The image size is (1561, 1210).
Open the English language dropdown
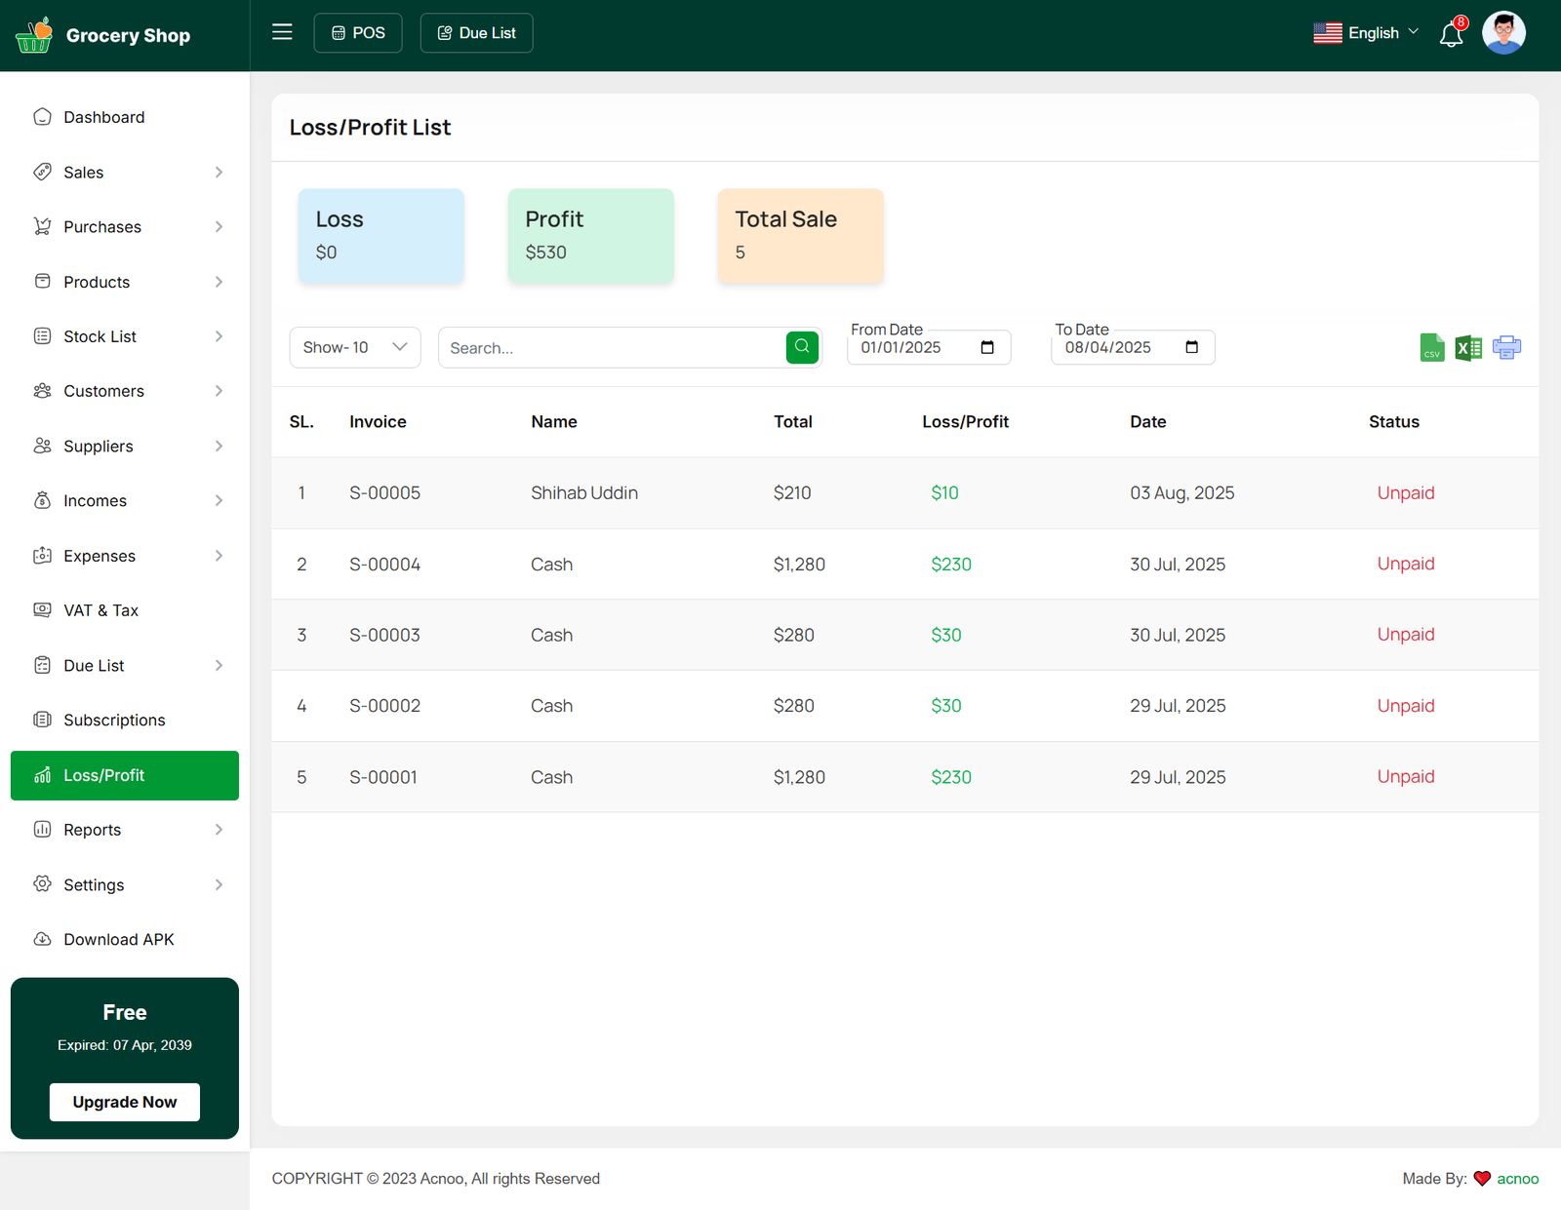coord(1366,33)
